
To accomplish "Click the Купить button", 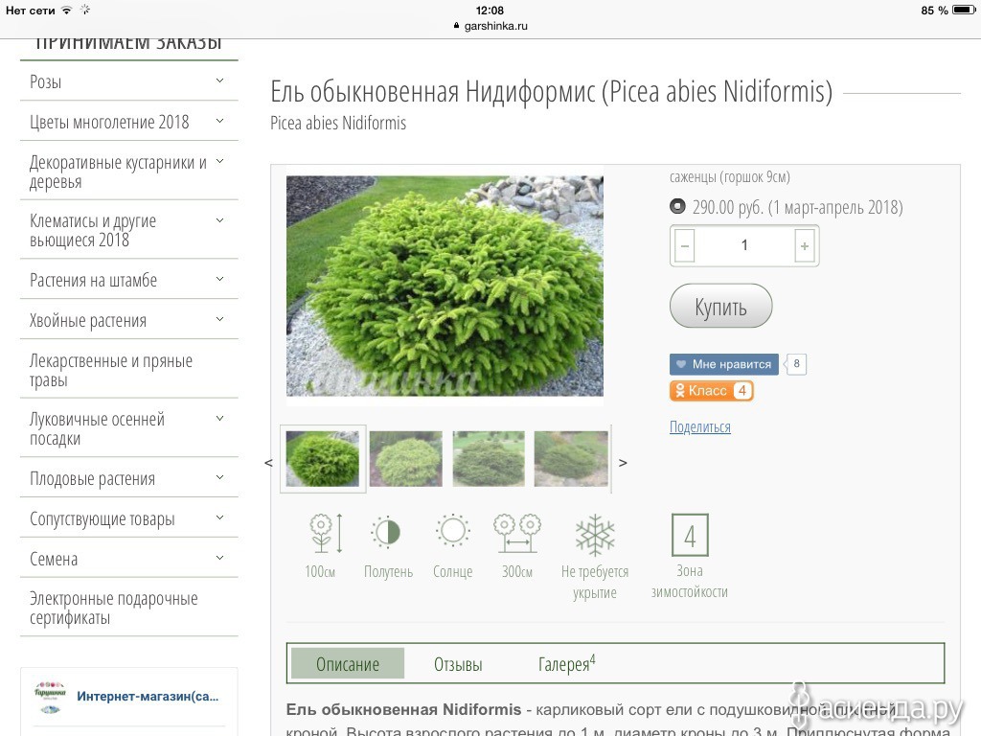I will tap(720, 306).
